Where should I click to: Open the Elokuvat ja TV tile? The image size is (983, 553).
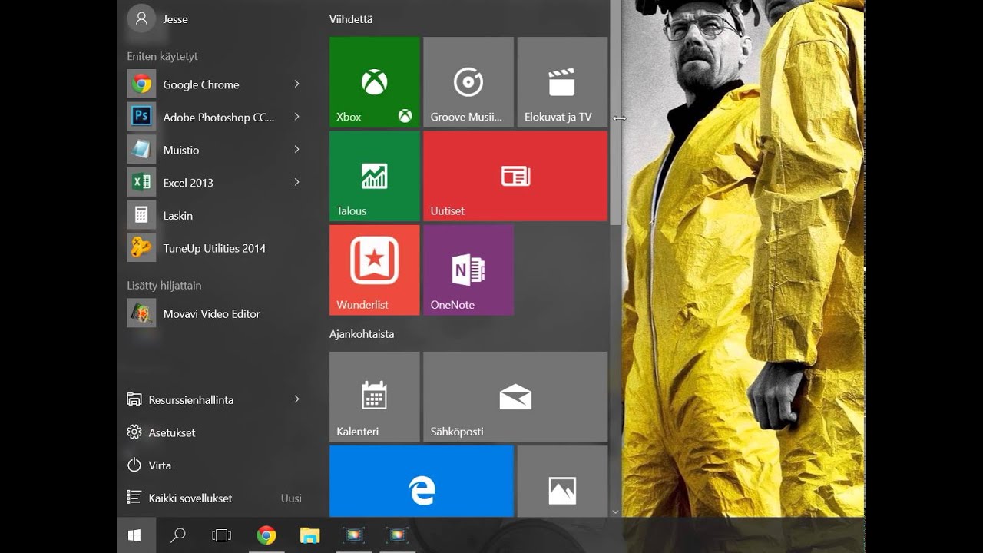tap(562, 82)
